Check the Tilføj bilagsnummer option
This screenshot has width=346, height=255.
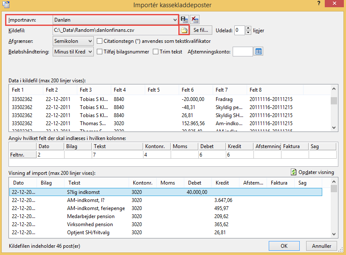100,52
